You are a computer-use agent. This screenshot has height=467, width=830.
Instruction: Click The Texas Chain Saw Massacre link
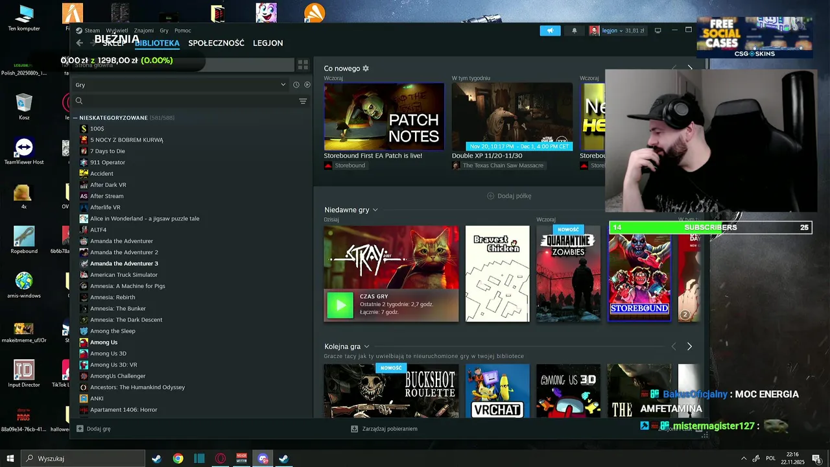point(503,165)
